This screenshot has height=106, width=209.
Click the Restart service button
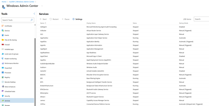[x=54, y=19]
